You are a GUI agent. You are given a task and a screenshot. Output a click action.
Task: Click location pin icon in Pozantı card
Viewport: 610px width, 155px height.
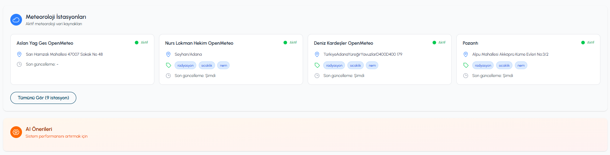point(466,54)
